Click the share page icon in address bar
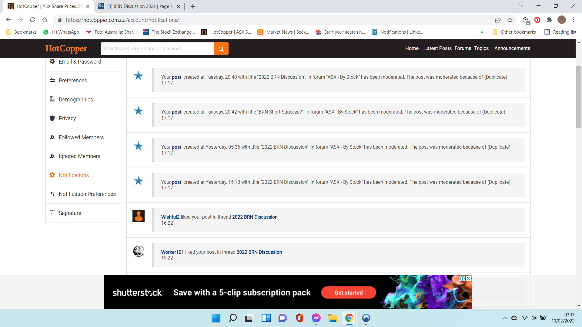This screenshot has height=327, width=582. pyautogui.click(x=498, y=20)
